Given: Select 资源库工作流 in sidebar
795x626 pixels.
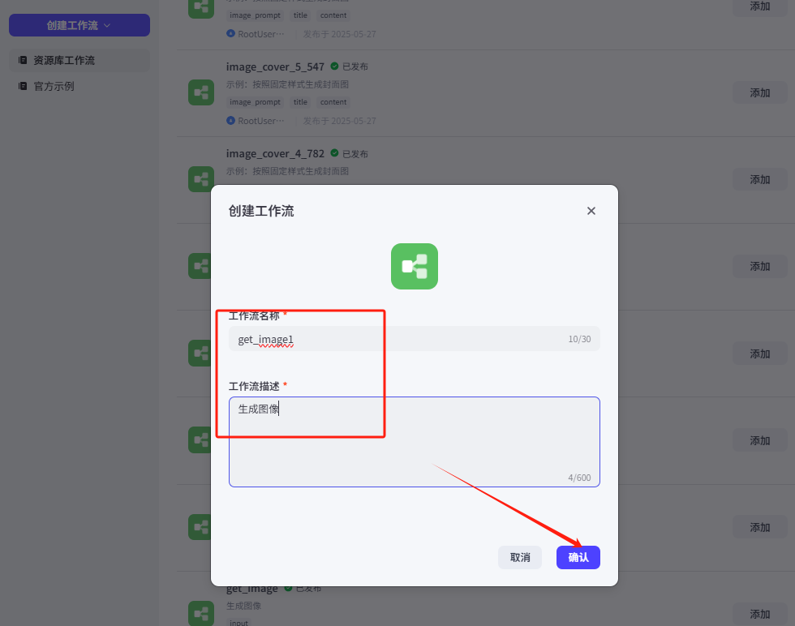Looking at the screenshot, I should 79,60.
